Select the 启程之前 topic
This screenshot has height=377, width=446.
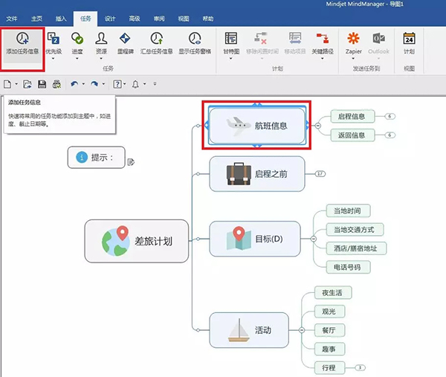257,174
